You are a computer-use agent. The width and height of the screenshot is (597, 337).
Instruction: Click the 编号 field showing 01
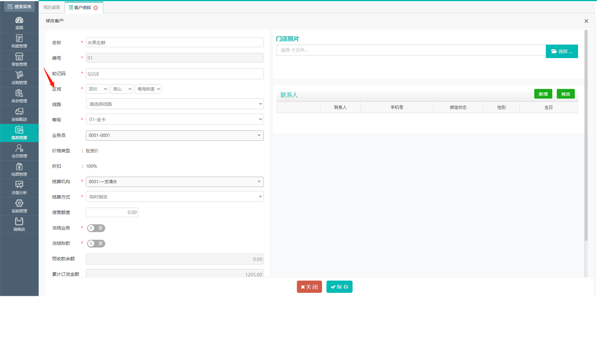pyautogui.click(x=175, y=58)
